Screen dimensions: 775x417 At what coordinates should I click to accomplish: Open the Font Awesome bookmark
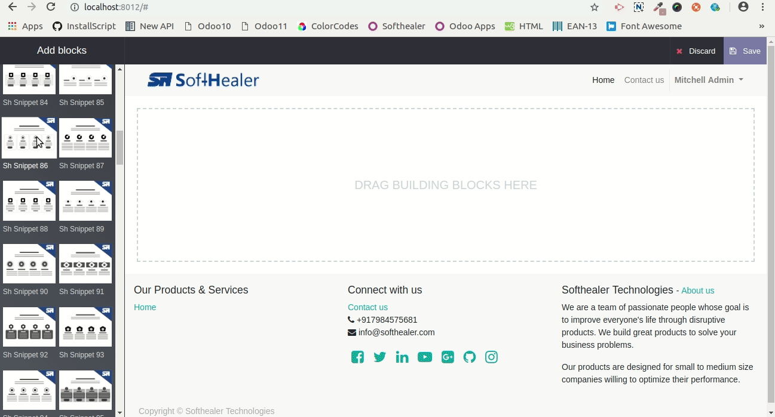pos(644,26)
